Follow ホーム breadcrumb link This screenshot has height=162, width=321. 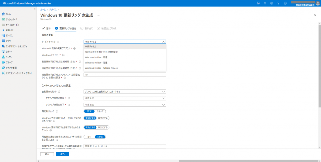[43, 10]
